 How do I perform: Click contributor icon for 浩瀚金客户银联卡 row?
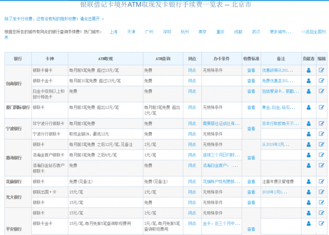click(309, 155)
